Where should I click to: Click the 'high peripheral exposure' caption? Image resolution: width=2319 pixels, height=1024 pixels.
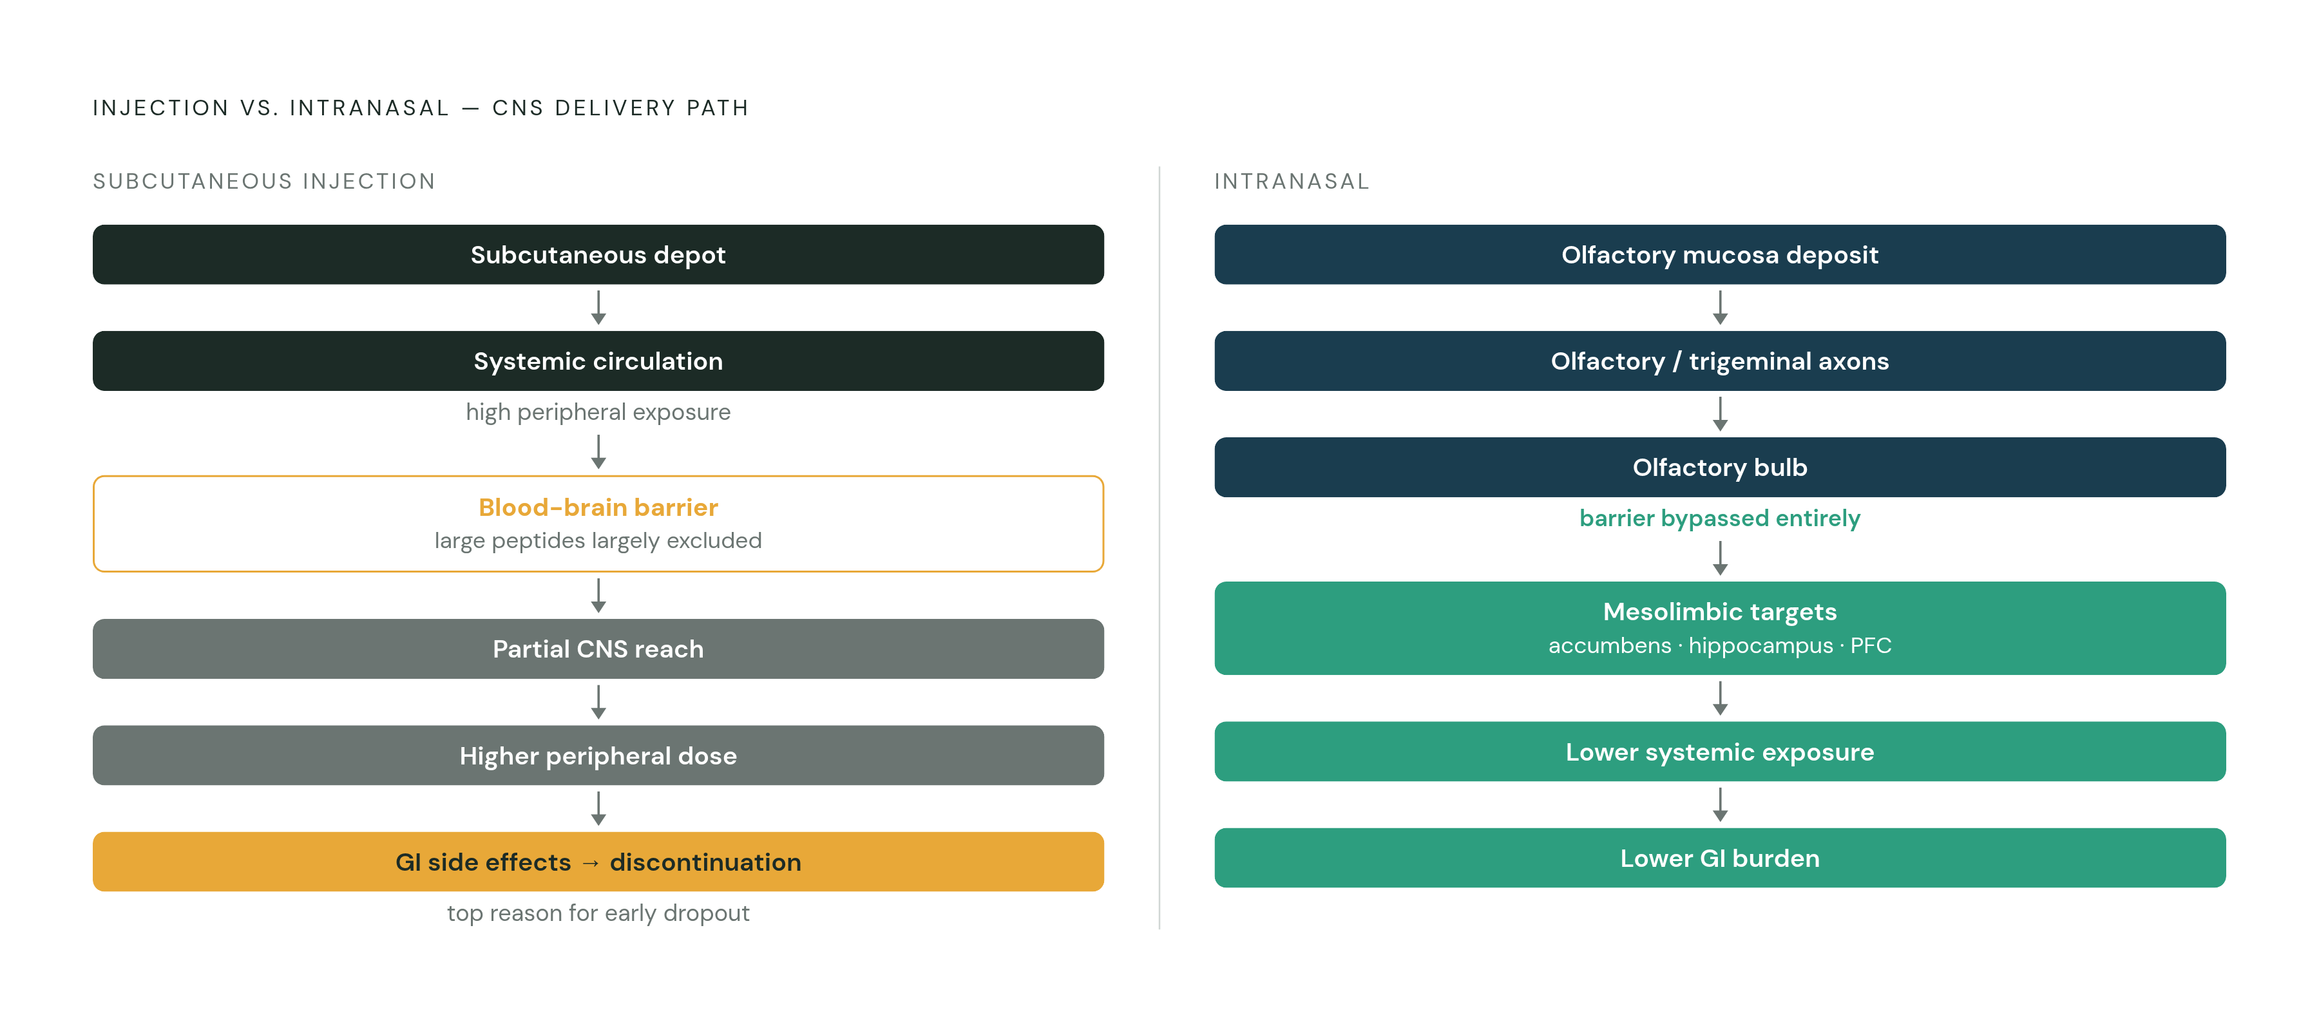[x=598, y=412]
